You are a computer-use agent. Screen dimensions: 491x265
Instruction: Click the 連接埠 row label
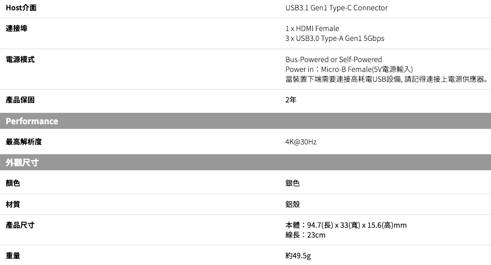click(17, 28)
